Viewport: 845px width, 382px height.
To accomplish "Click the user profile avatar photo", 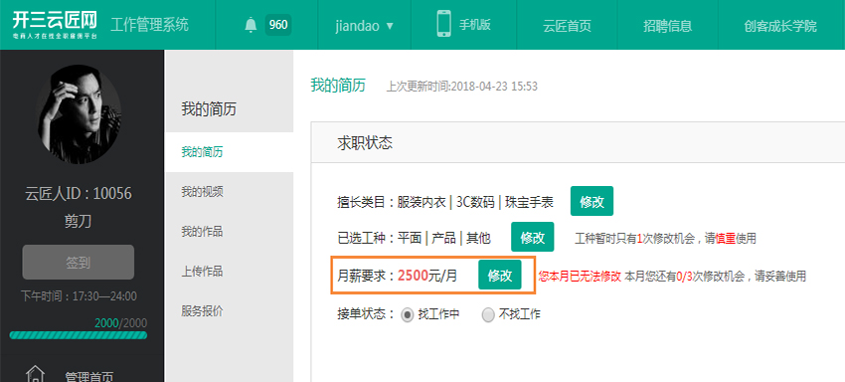I will [x=79, y=114].
